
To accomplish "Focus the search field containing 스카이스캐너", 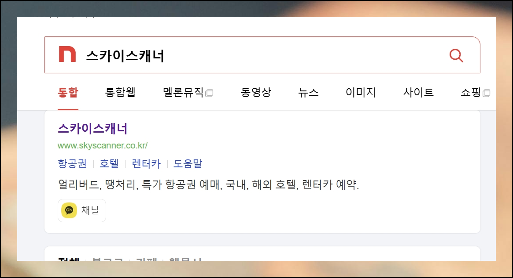I will tap(262, 55).
